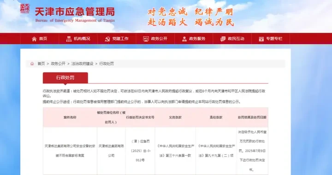Click the document number cell （津）应急罚〔2025〕总-3-012号
Screen dimensions: 332x175
click(x=140, y=151)
